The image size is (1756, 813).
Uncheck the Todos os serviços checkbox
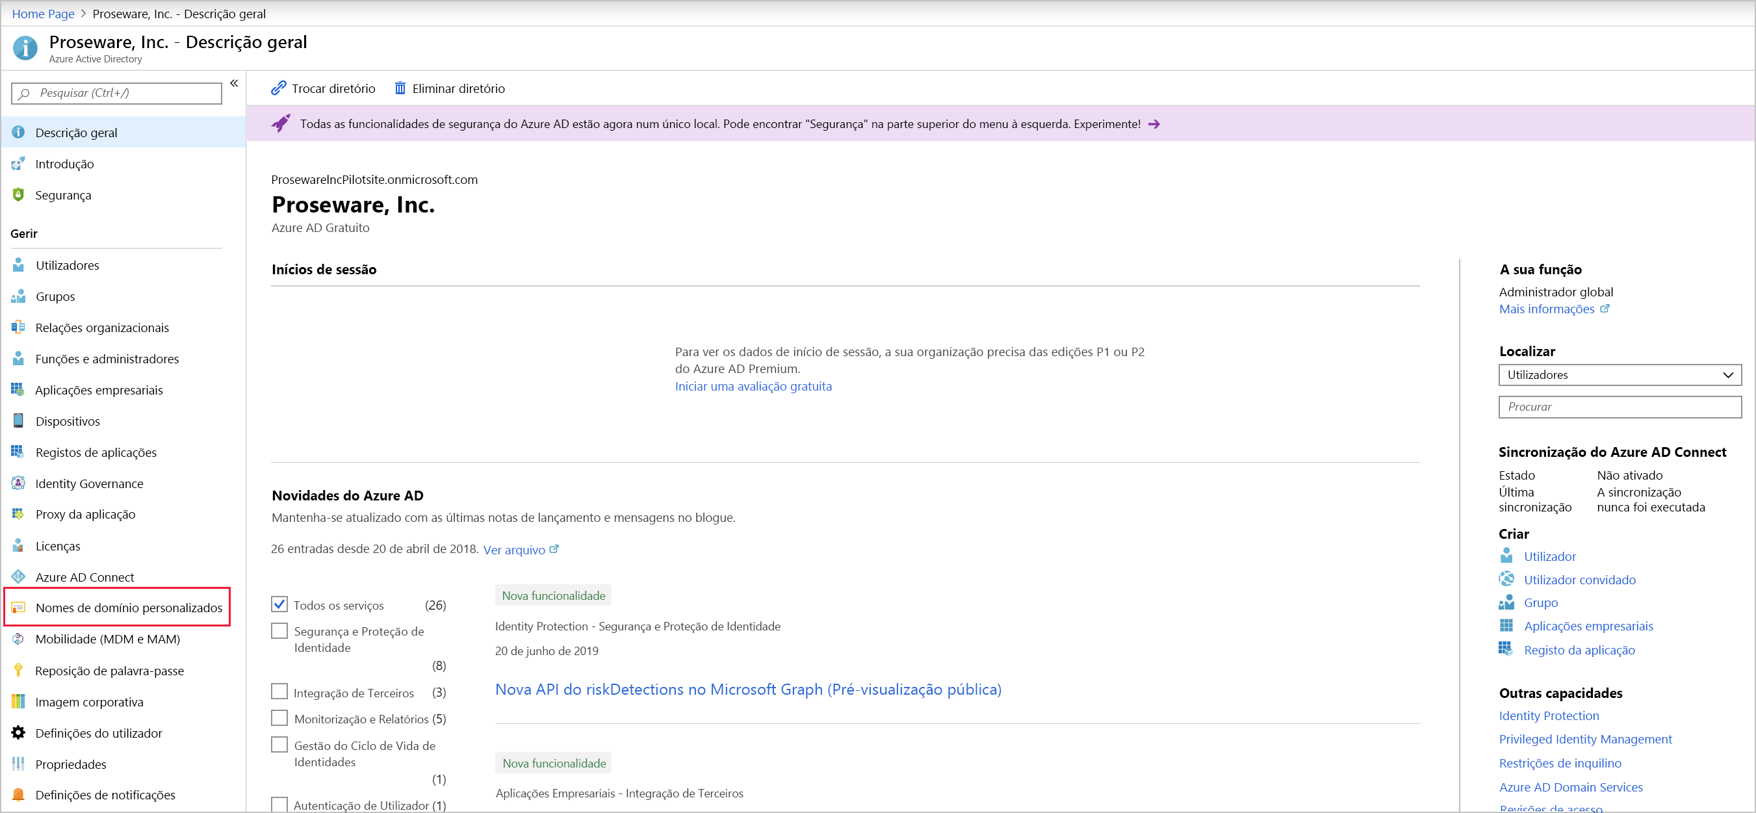(x=279, y=604)
